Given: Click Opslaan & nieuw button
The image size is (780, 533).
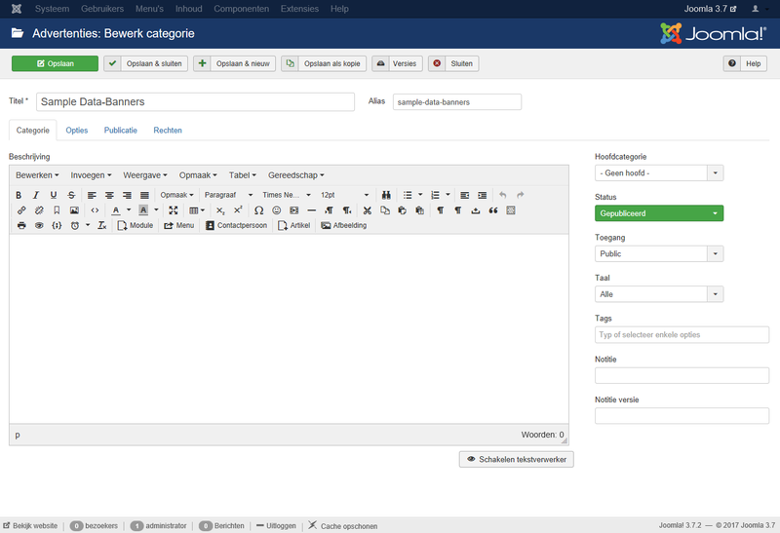Looking at the screenshot, I should [x=234, y=63].
